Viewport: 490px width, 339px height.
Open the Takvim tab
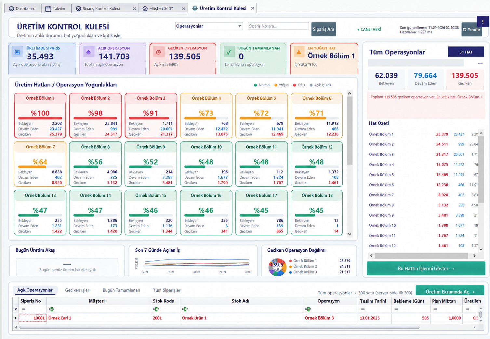pyautogui.click(x=55, y=8)
